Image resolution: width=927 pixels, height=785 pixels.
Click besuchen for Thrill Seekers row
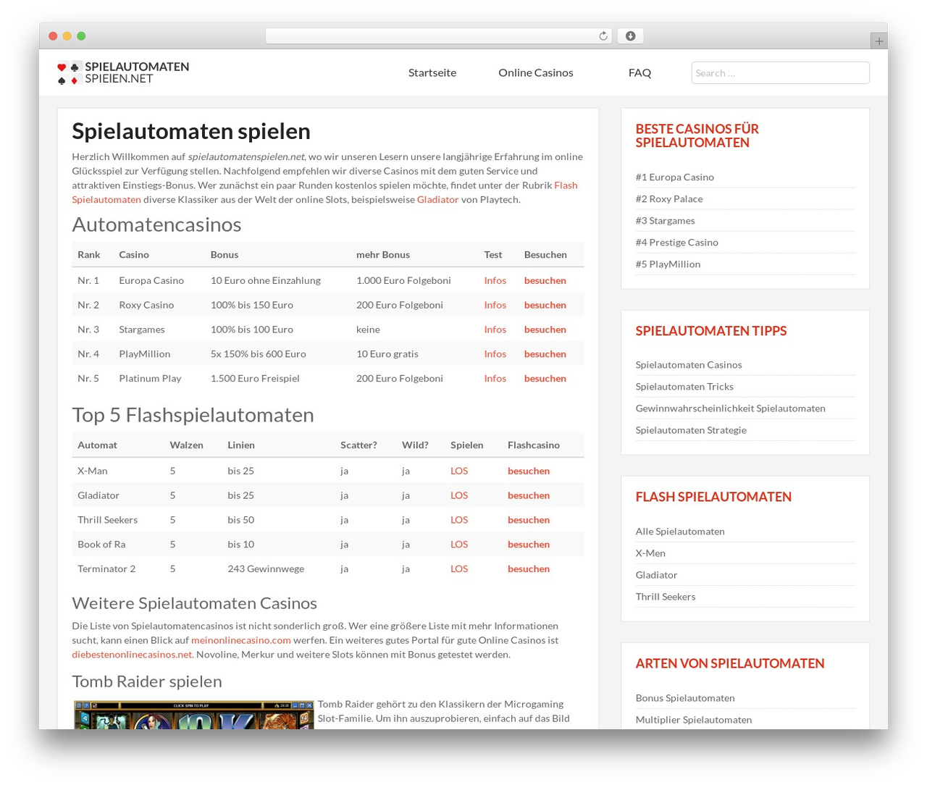pyautogui.click(x=529, y=520)
